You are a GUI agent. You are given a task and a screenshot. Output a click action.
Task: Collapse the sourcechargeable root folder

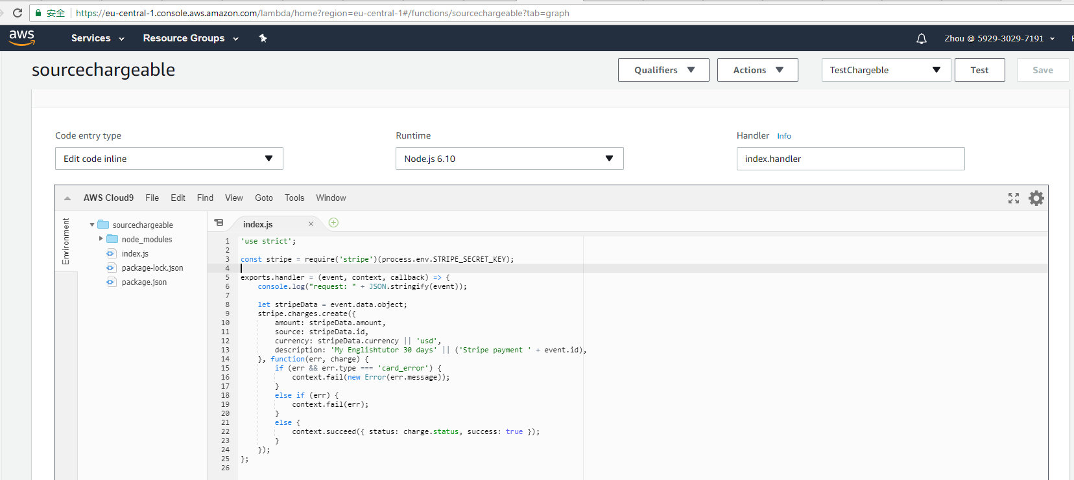(92, 225)
